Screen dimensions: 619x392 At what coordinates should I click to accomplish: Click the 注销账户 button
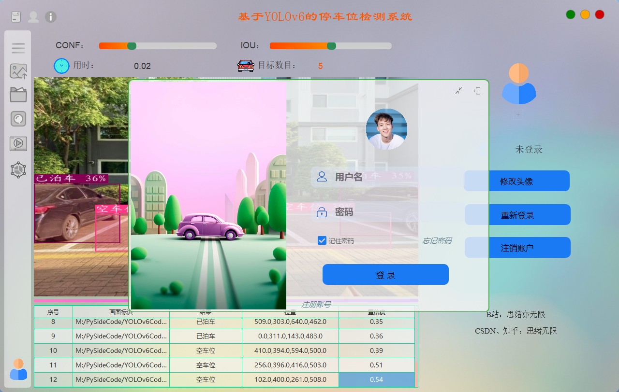[x=517, y=248]
